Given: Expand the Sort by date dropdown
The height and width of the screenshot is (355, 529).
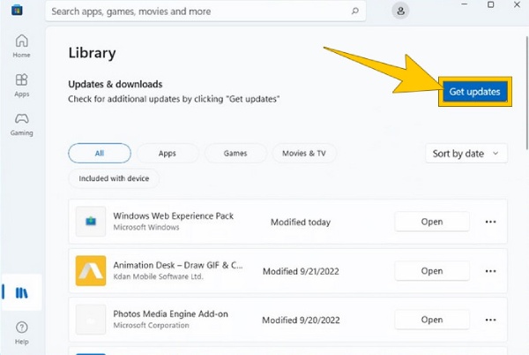Looking at the screenshot, I should click(466, 154).
